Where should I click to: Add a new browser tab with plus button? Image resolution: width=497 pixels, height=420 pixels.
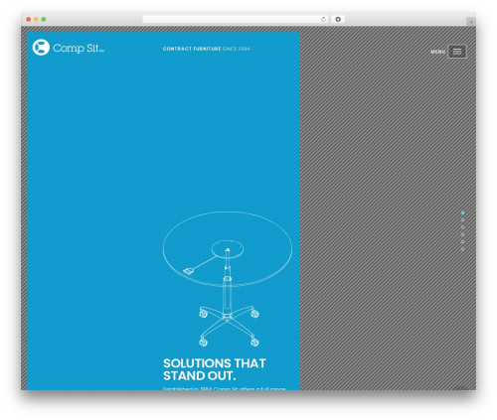[471, 22]
